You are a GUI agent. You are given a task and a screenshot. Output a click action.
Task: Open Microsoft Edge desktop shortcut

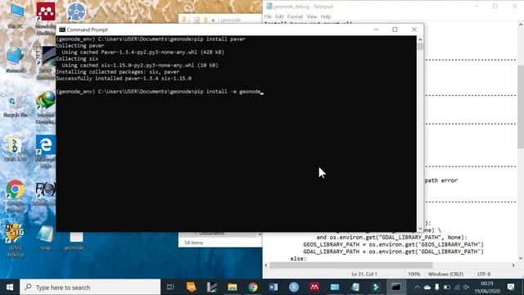[x=46, y=152]
